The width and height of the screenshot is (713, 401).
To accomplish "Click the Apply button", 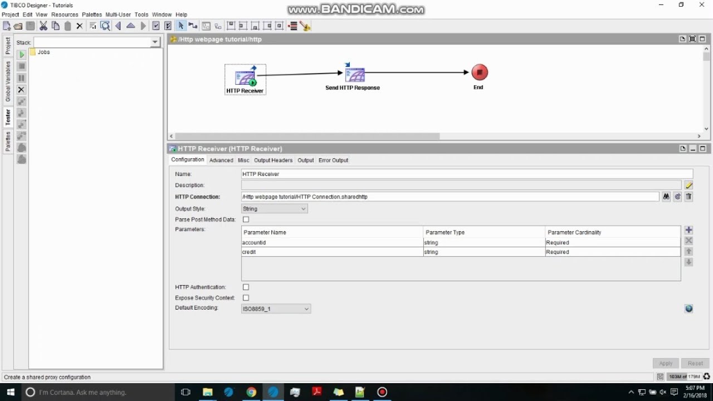I will tap(666, 363).
